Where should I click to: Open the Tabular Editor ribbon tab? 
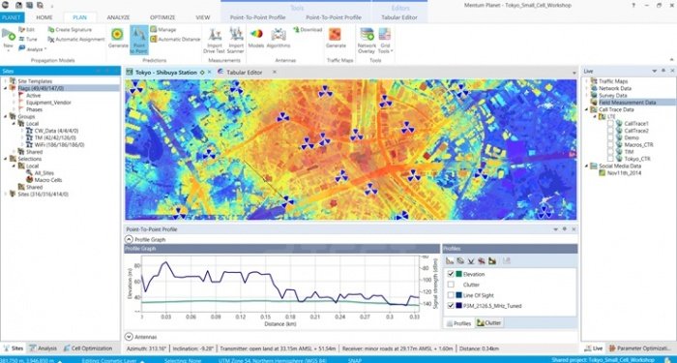(398, 17)
